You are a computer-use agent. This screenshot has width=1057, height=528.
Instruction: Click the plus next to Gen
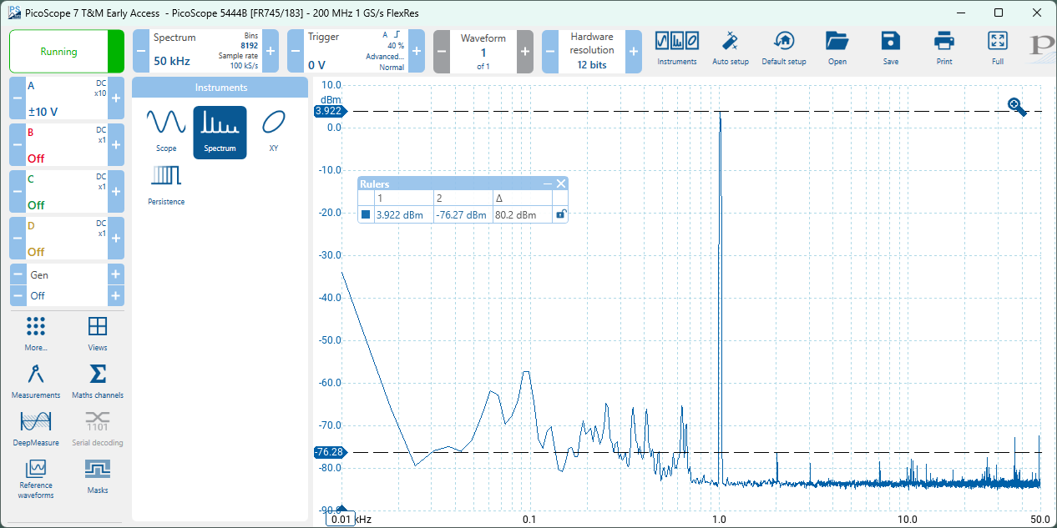point(116,274)
